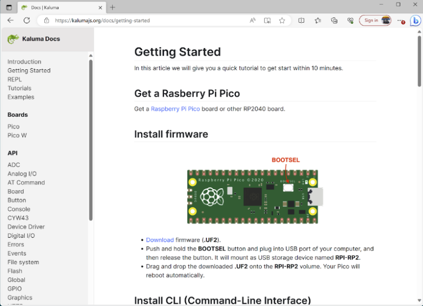423x306 pixels.
Task: Open the Favorites list icon
Action: (x=316, y=20)
